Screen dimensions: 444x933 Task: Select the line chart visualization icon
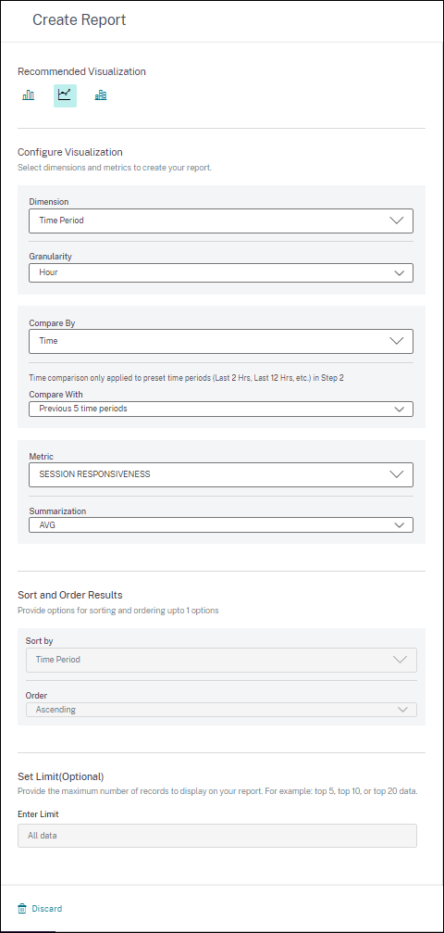tap(65, 95)
